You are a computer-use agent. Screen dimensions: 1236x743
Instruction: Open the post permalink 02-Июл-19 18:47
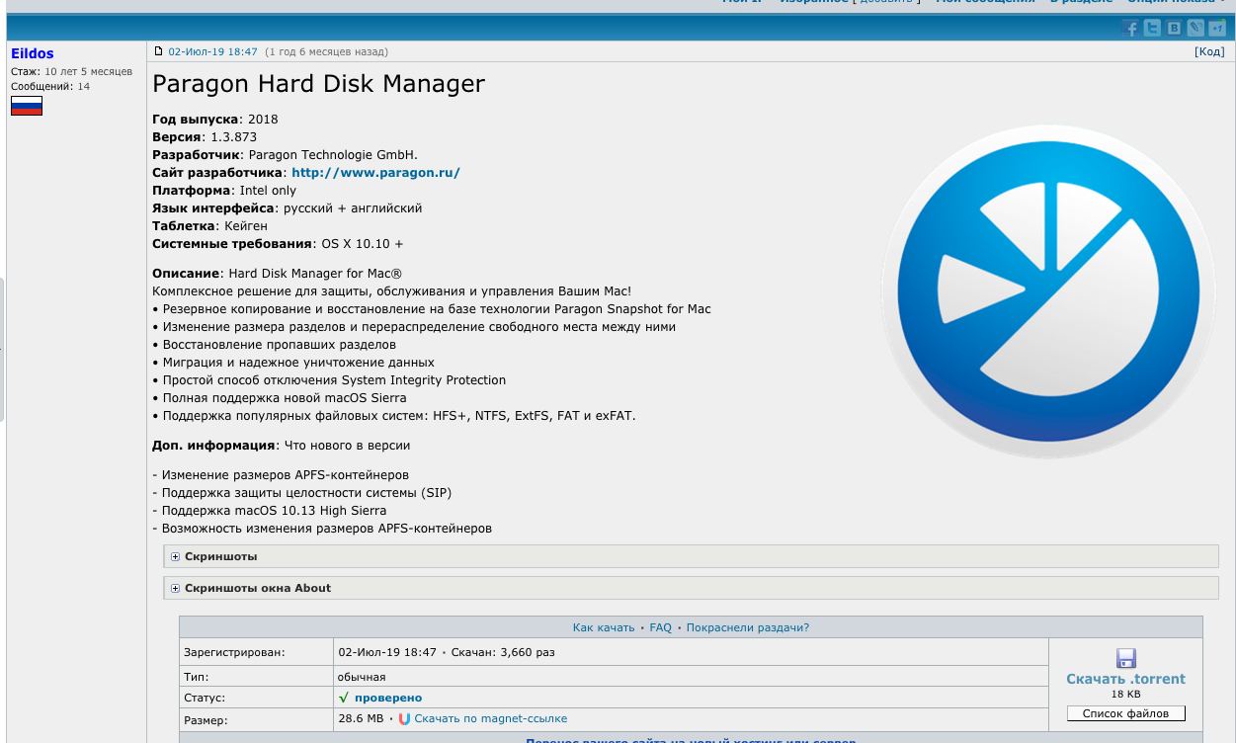point(212,51)
